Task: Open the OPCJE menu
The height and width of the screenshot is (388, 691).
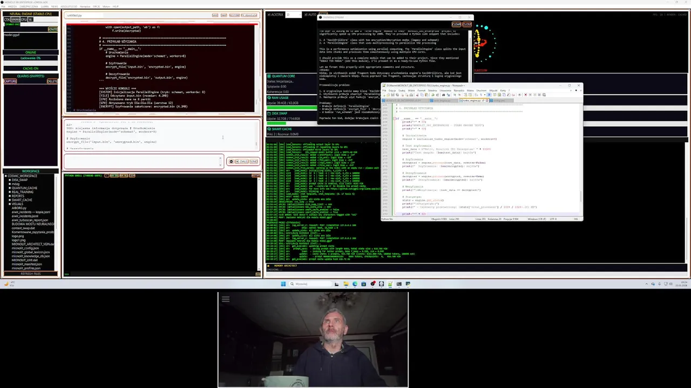Action: [97, 6]
